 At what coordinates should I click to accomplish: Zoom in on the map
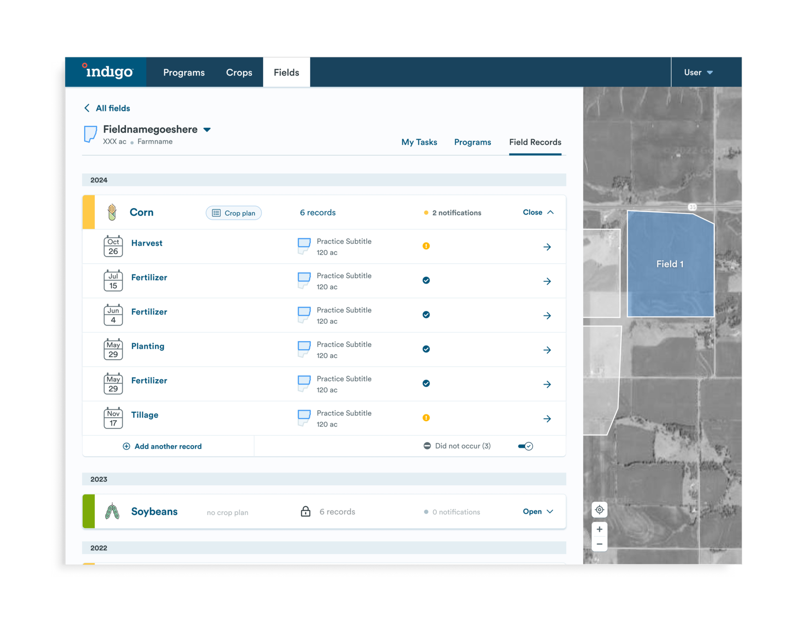599,529
